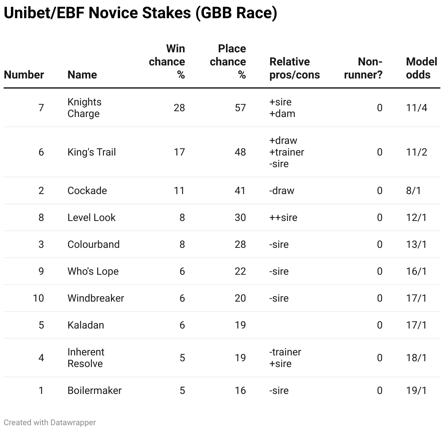Click the Name column header
Viewport: 444px width, 431px height.
tap(82, 75)
